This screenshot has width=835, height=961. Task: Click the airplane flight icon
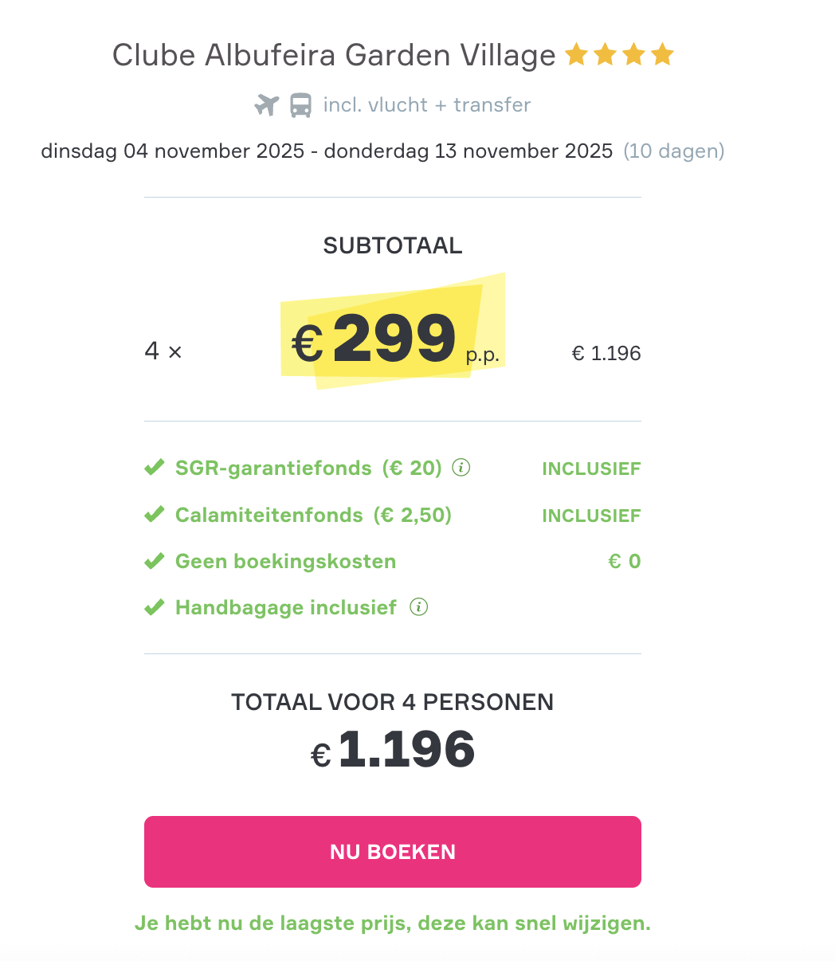(267, 105)
